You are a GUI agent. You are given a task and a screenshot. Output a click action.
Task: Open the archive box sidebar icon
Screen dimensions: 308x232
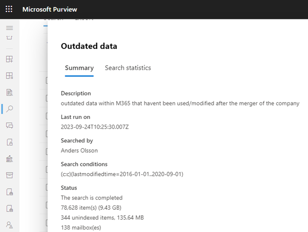click(9, 175)
